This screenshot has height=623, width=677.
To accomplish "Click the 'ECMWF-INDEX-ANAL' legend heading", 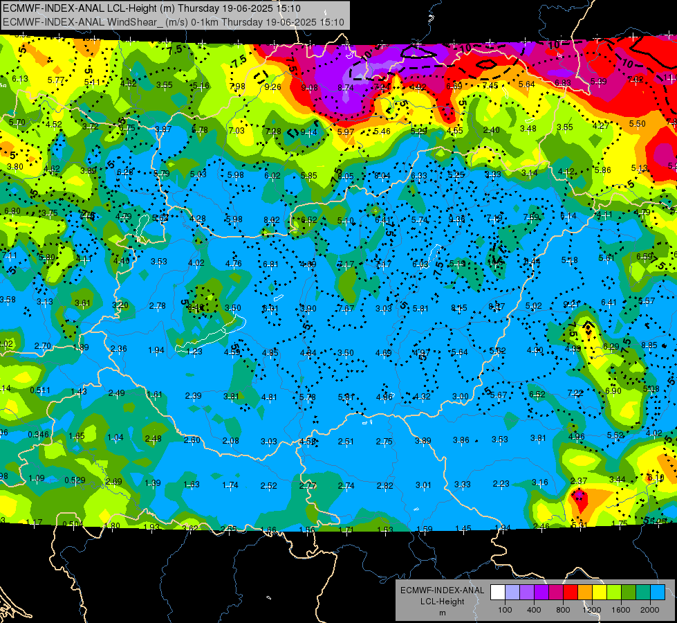I will pyautogui.click(x=442, y=590).
